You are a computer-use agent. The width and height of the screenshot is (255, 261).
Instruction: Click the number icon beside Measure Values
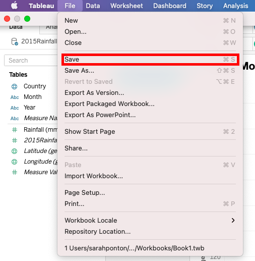15,172
